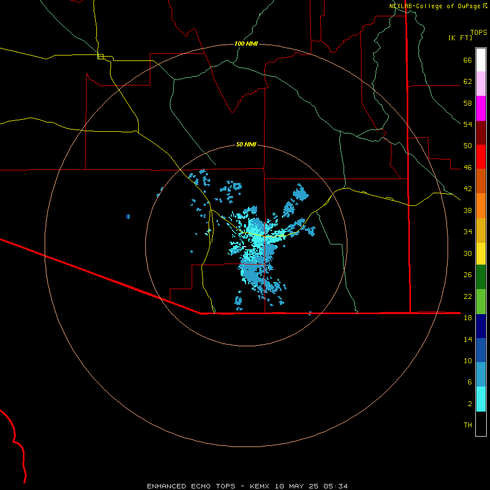This screenshot has height=490, width=490.
Task: Click the magenta 58 K FT legend swatch
Action: click(481, 108)
